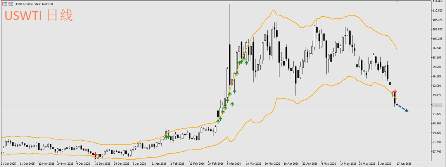Select the red down arrow near 17 Jun 2026

pos(395,92)
